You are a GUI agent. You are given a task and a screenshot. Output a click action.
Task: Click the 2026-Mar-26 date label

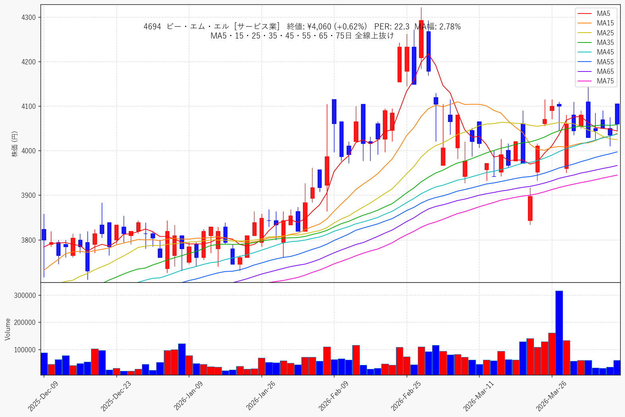pos(551,396)
